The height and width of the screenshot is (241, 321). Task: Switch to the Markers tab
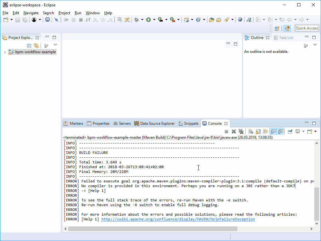73,124
